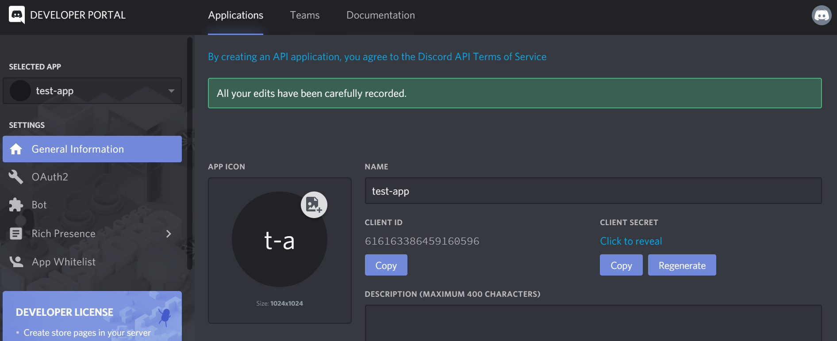Open the Documentation tab
Viewport: 837px width, 341px height.
point(380,15)
